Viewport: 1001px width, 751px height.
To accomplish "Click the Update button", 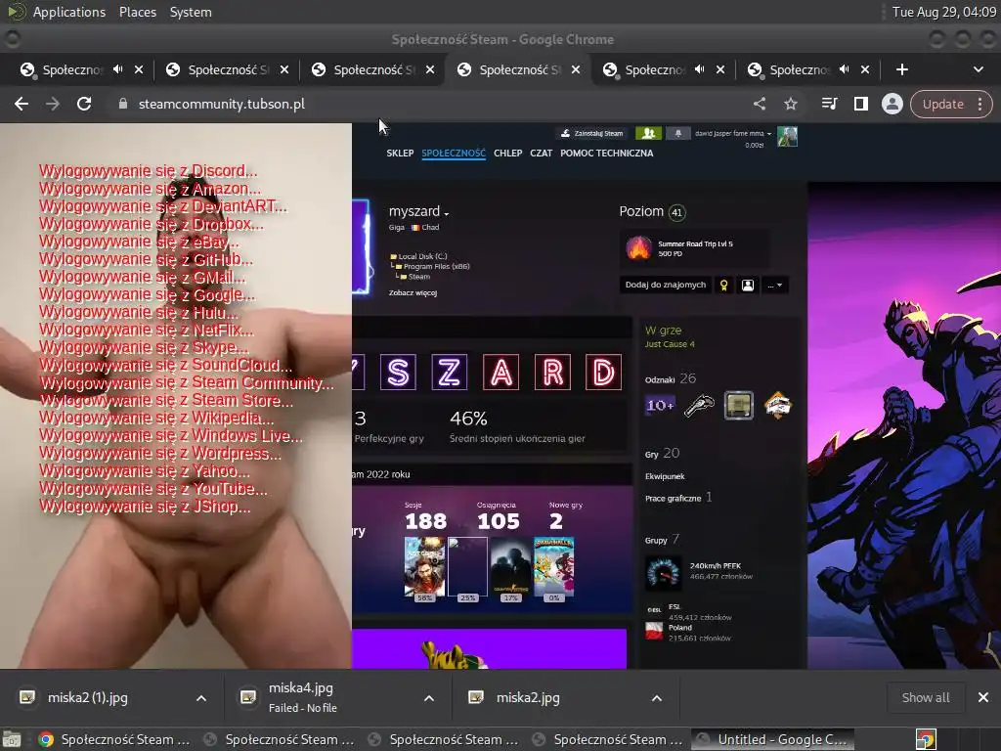I will pyautogui.click(x=943, y=104).
